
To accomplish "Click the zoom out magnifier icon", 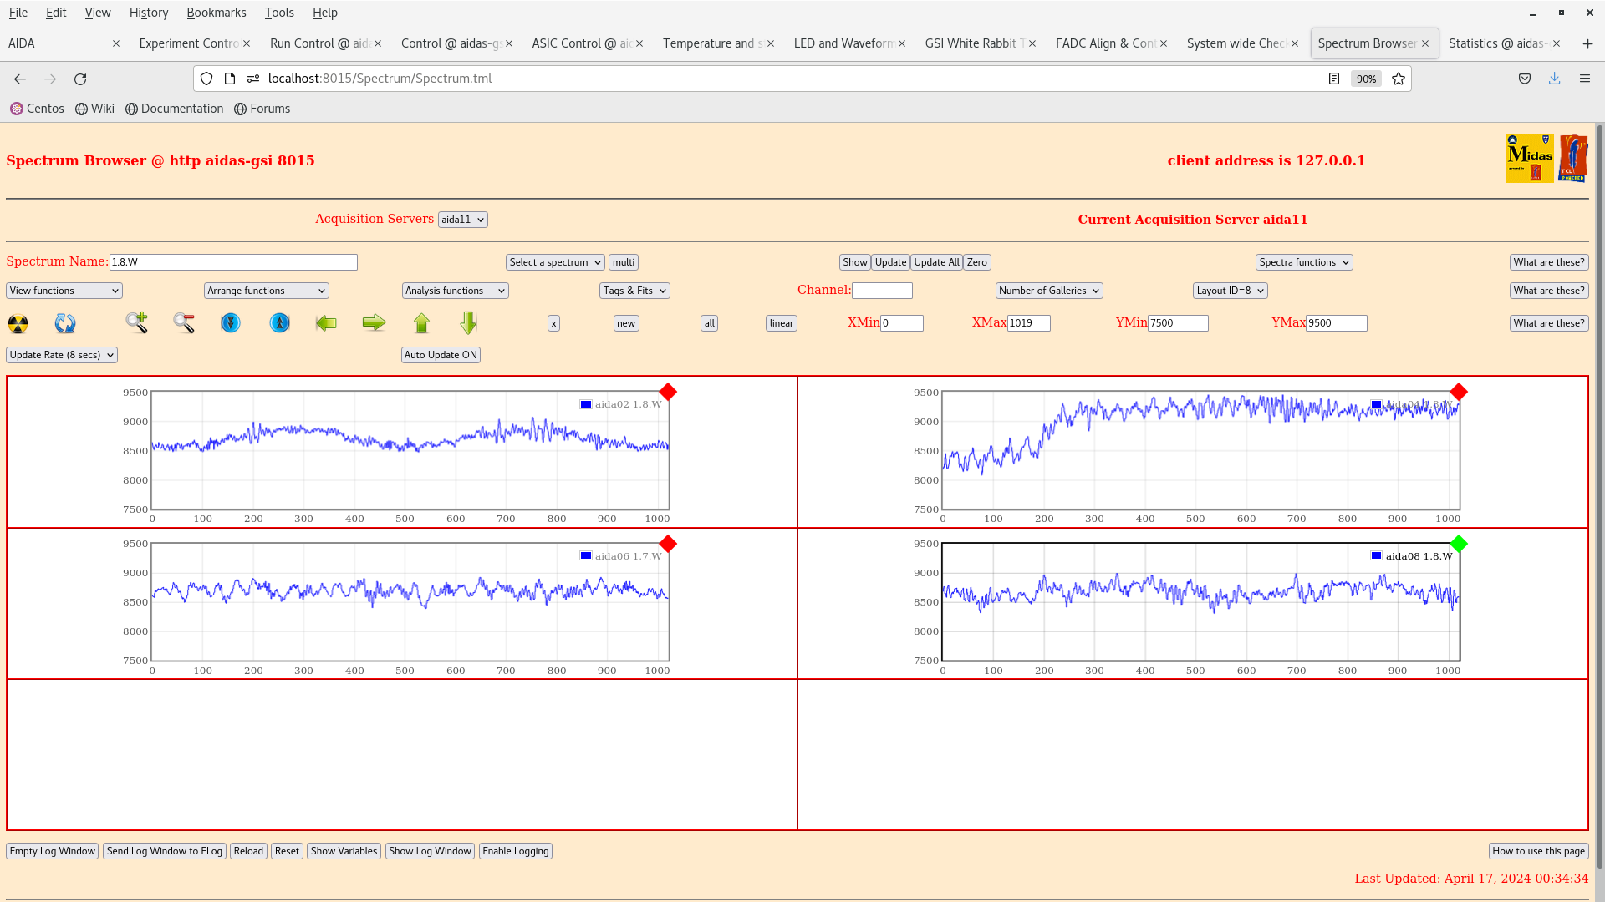I will [x=184, y=322].
